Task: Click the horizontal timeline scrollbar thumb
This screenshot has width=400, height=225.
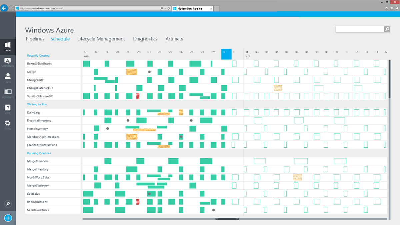Action: point(227,219)
